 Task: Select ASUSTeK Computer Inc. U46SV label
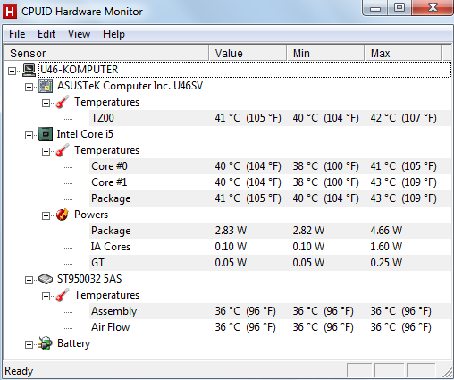coord(130,86)
